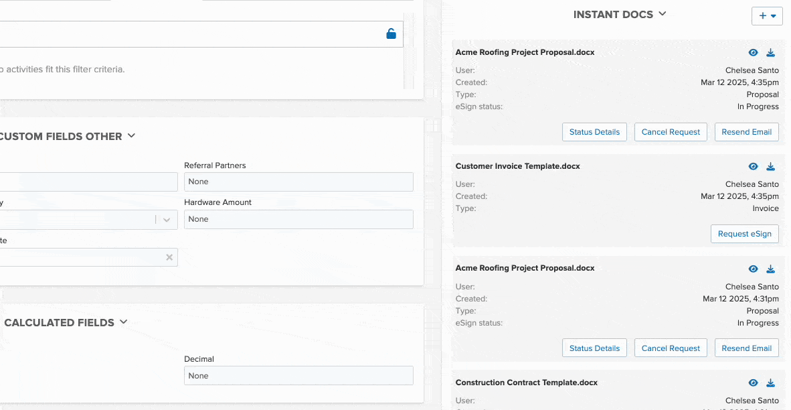Open the select dropdown chevron under Custom Fields
791x410 pixels.
(x=167, y=220)
